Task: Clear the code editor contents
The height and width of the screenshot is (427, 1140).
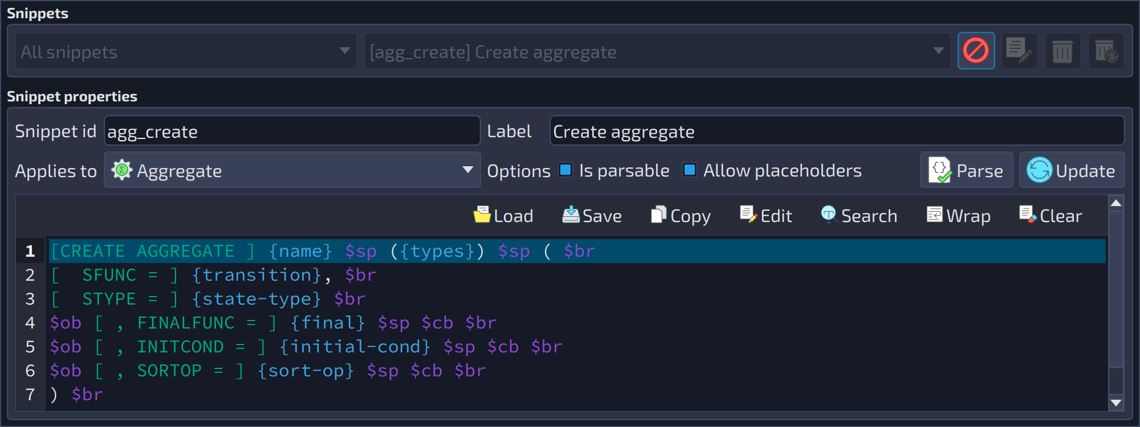Action: tap(1050, 216)
